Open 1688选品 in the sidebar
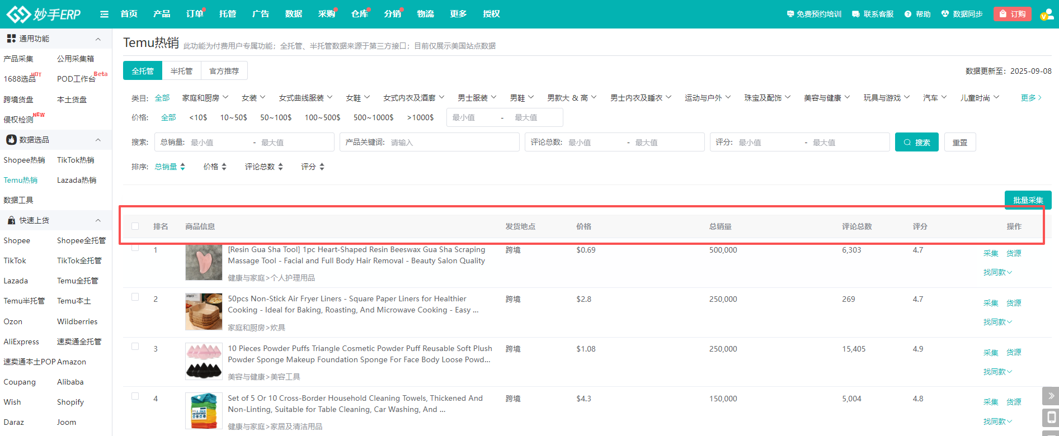 (x=20, y=79)
